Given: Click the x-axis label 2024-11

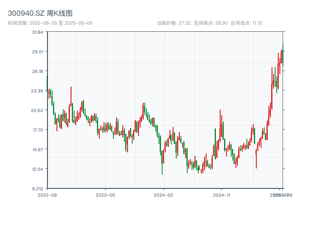Looking at the screenshot, I should (221, 195).
